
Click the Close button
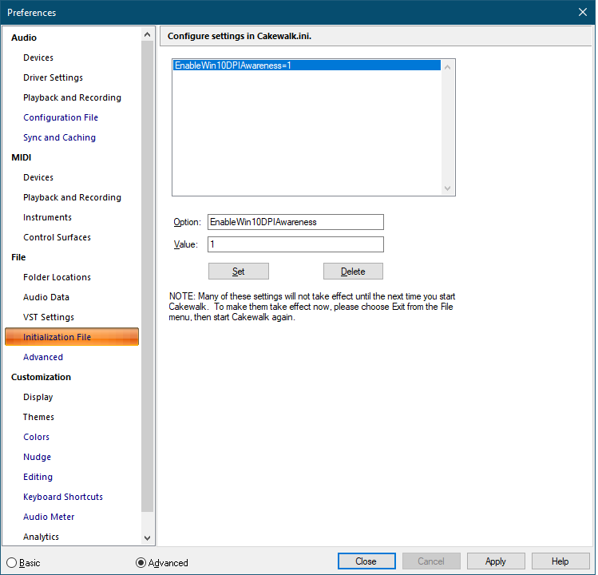click(366, 561)
